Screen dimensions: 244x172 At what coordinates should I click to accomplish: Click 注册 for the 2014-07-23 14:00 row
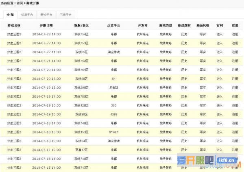click(x=235, y=34)
